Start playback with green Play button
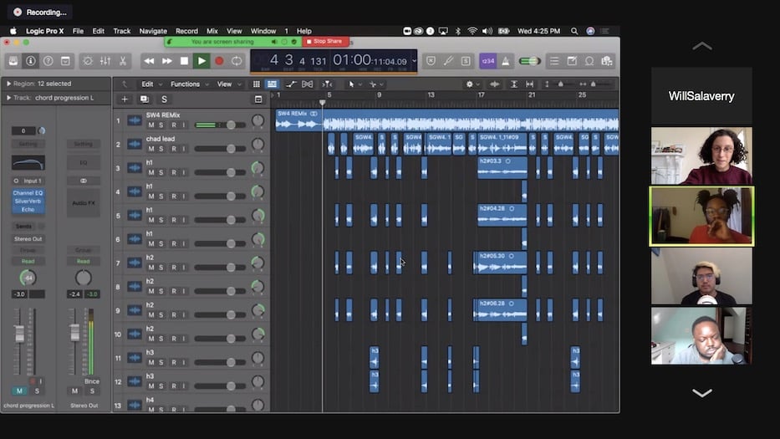 click(x=201, y=61)
